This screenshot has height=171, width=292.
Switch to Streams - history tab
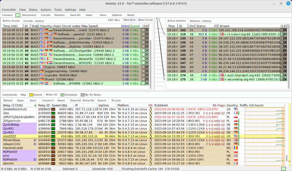pos(200,21)
